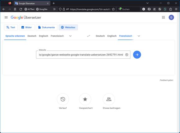Open the Firefox application menu
Screen dimensions: 180x133
(x=176, y=9)
